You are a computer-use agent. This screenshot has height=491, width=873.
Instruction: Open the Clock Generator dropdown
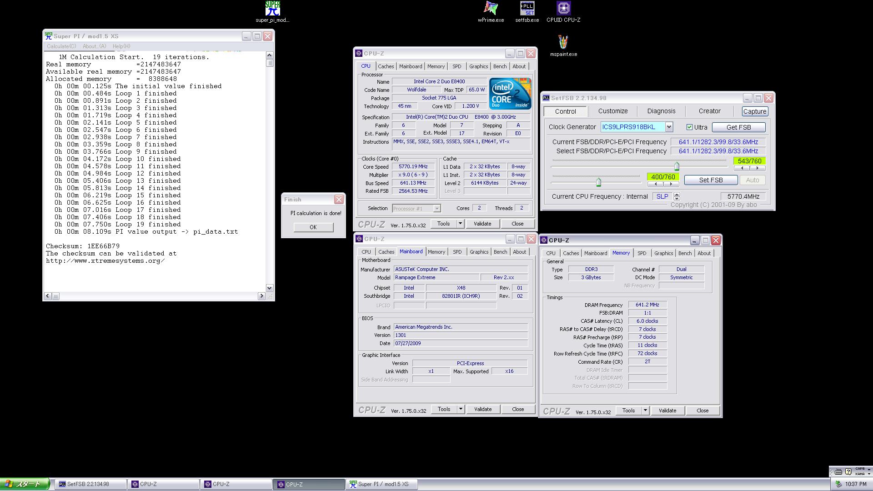669,127
